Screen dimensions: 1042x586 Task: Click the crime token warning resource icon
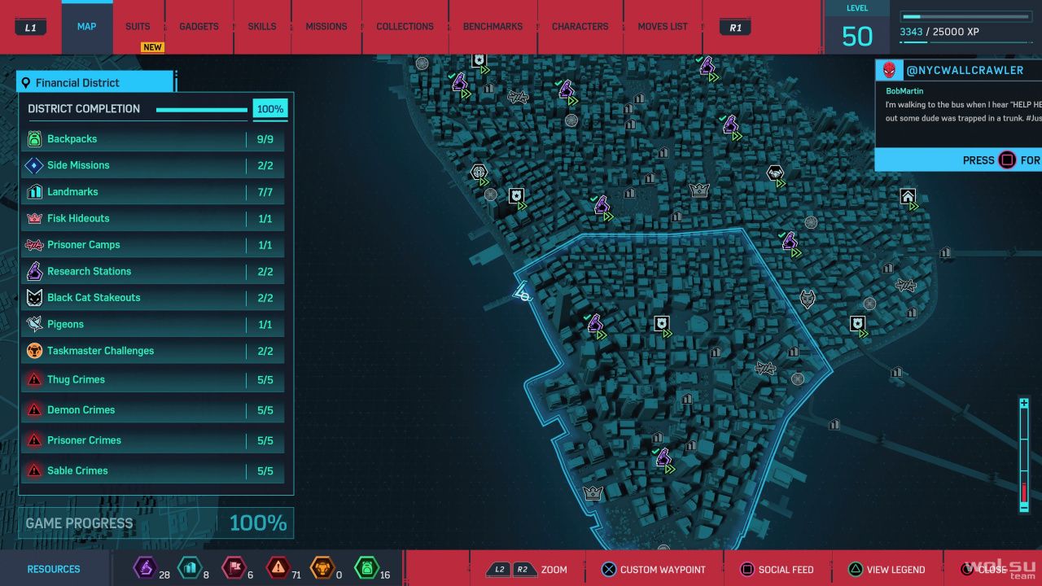[278, 567]
